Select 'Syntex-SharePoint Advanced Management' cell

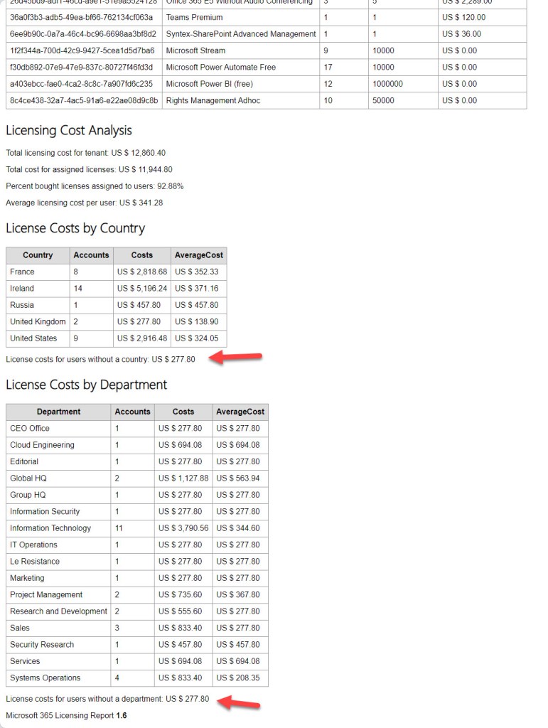(241, 34)
